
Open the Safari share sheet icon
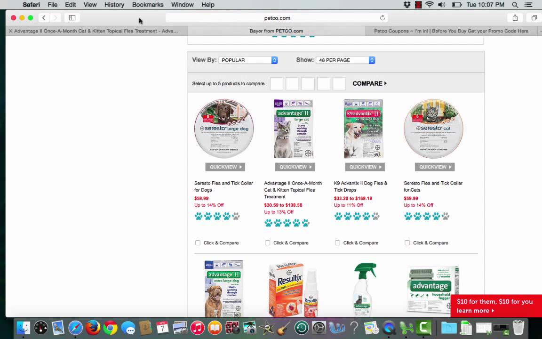pyautogui.click(x=515, y=17)
